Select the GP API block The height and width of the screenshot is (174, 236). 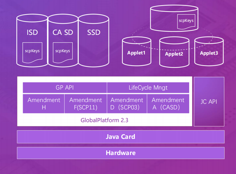tap(65, 88)
